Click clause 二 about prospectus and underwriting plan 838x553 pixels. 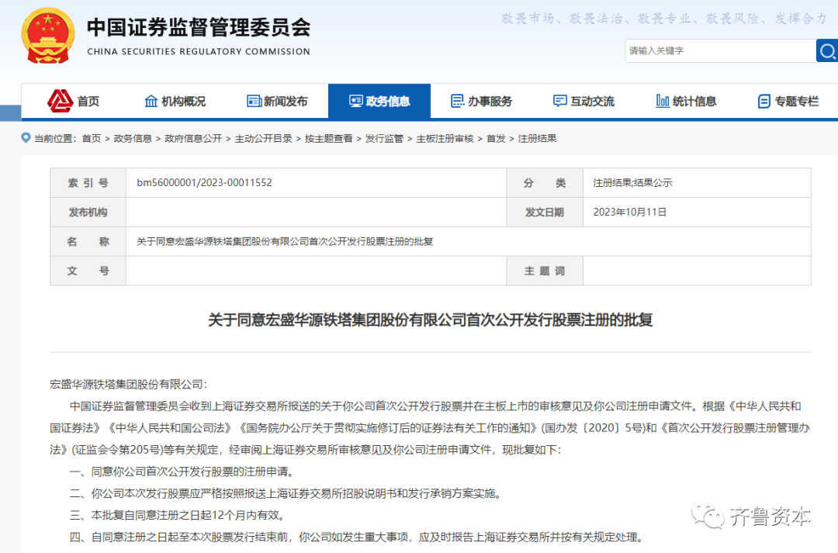[x=287, y=494]
